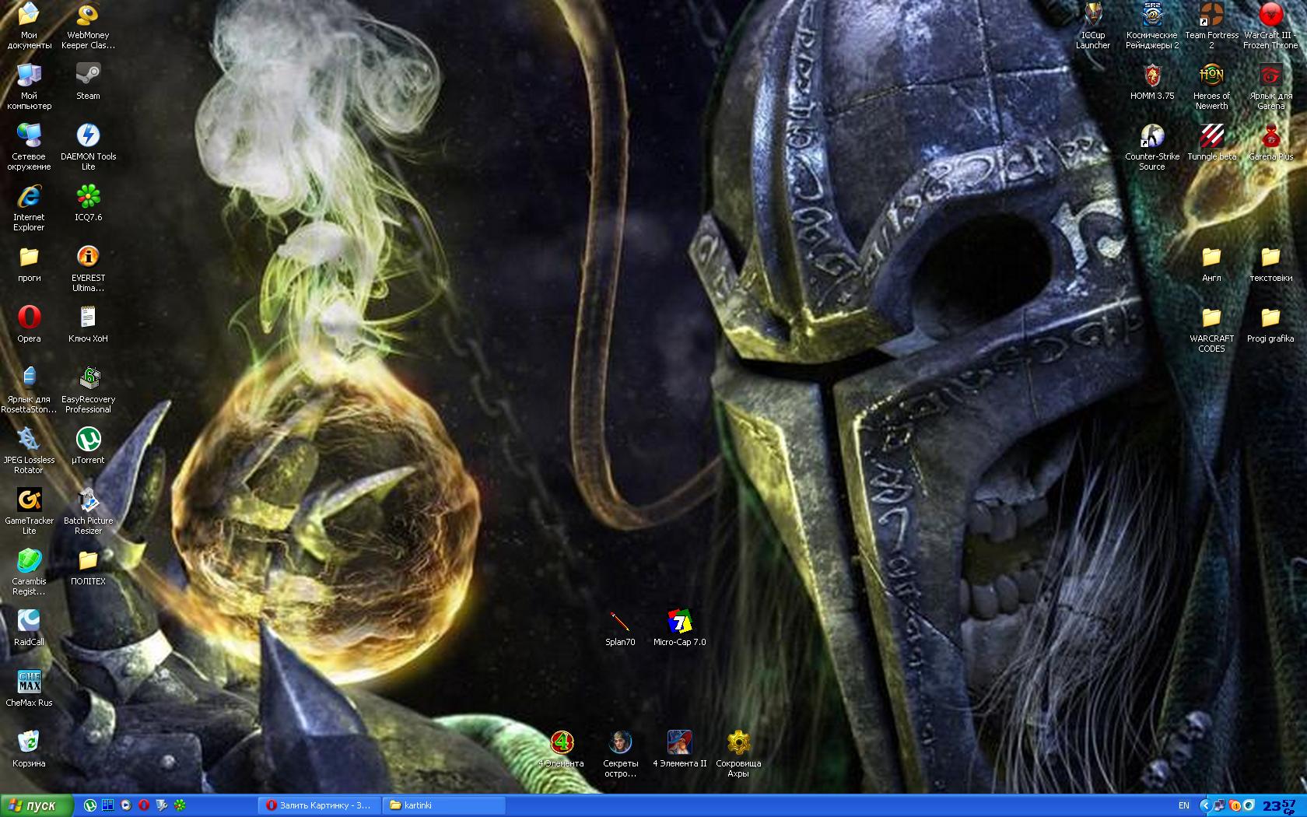Open the GameTracker Lite shortcut
This screenshot has height=817, width=1307.
[x=29, y=510]
